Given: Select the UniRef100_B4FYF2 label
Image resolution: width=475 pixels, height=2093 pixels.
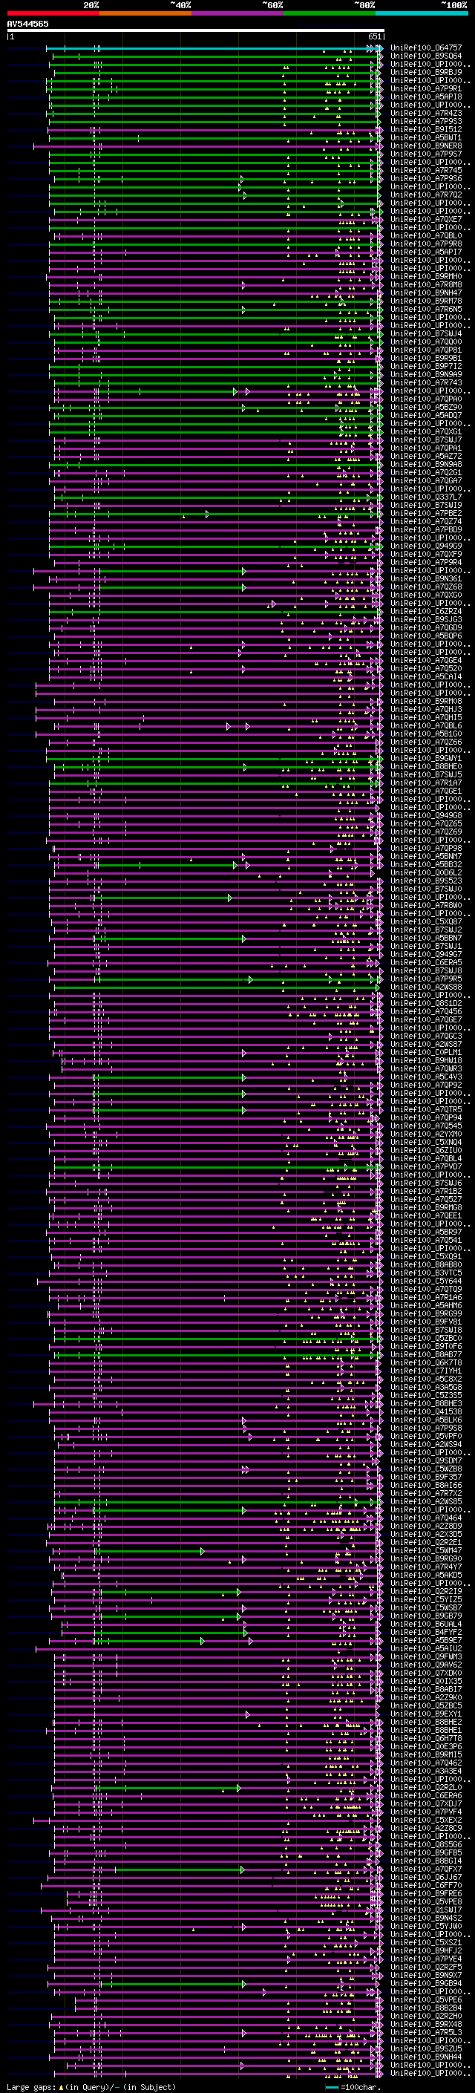Looking at the screenshot, I should coord(425,1631).
